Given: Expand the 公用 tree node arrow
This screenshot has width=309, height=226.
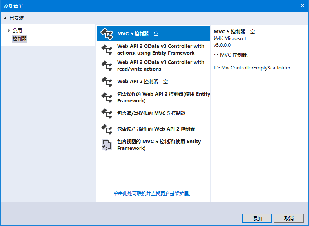Looking at the screenshot, I should point(9,30).
